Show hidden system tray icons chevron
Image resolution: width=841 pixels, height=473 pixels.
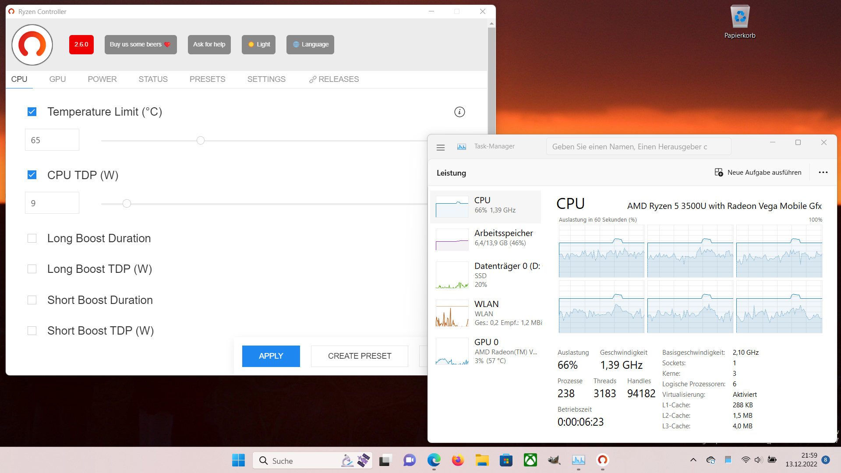(x=693, y=460)
